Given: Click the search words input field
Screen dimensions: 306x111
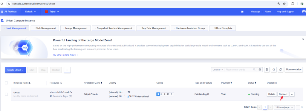Looking at the screenshot, I should click(x=238, y=70).
